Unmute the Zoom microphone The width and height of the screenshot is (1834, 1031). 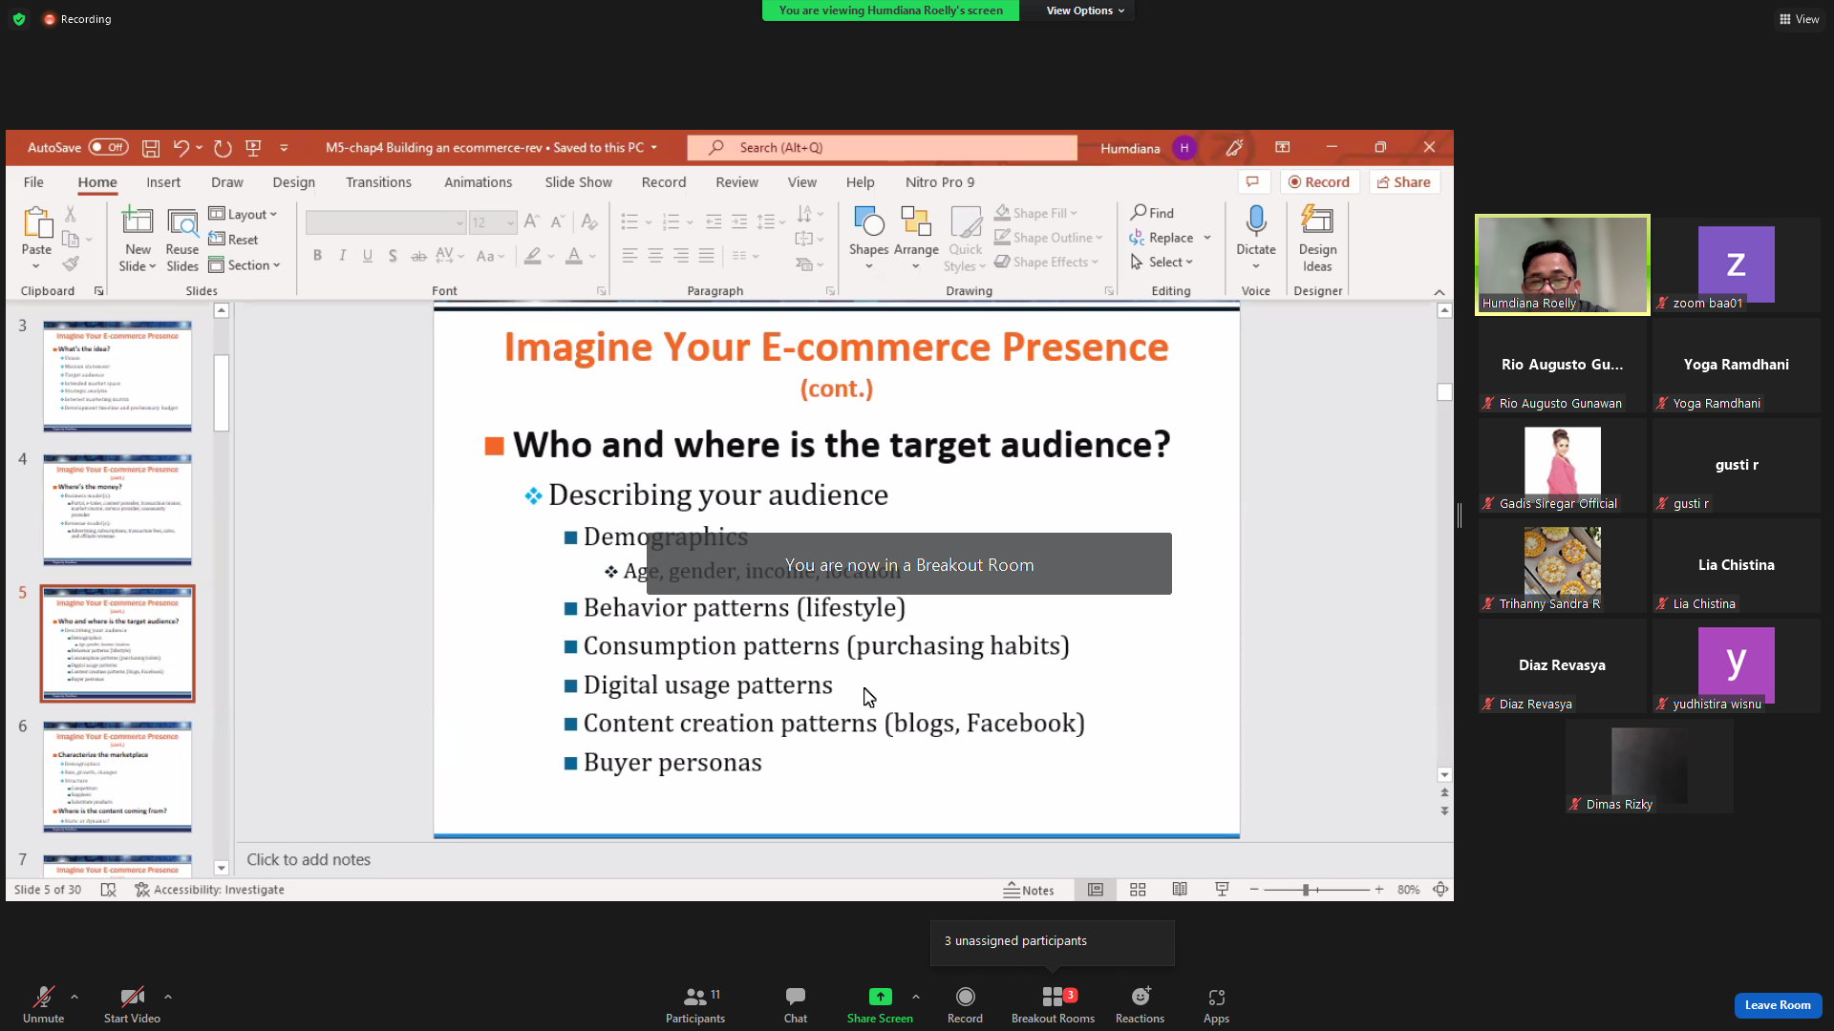[x=43, y=1005]
